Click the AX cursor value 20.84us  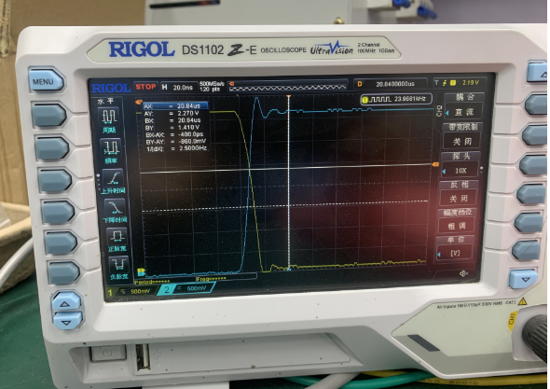click(x=188, y=105)
